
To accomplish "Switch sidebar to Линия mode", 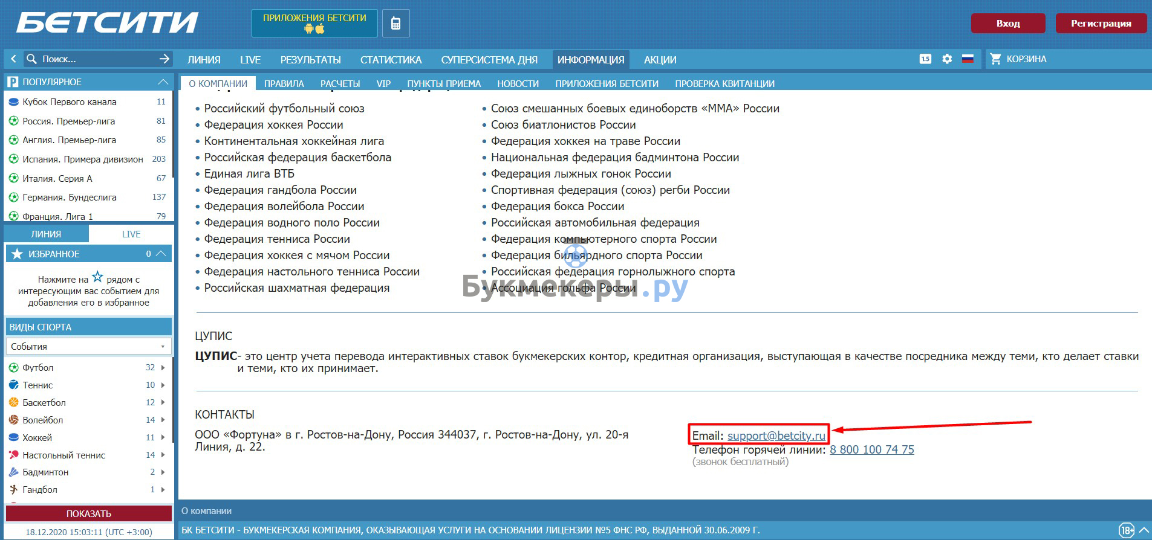I will coord(47,234).
